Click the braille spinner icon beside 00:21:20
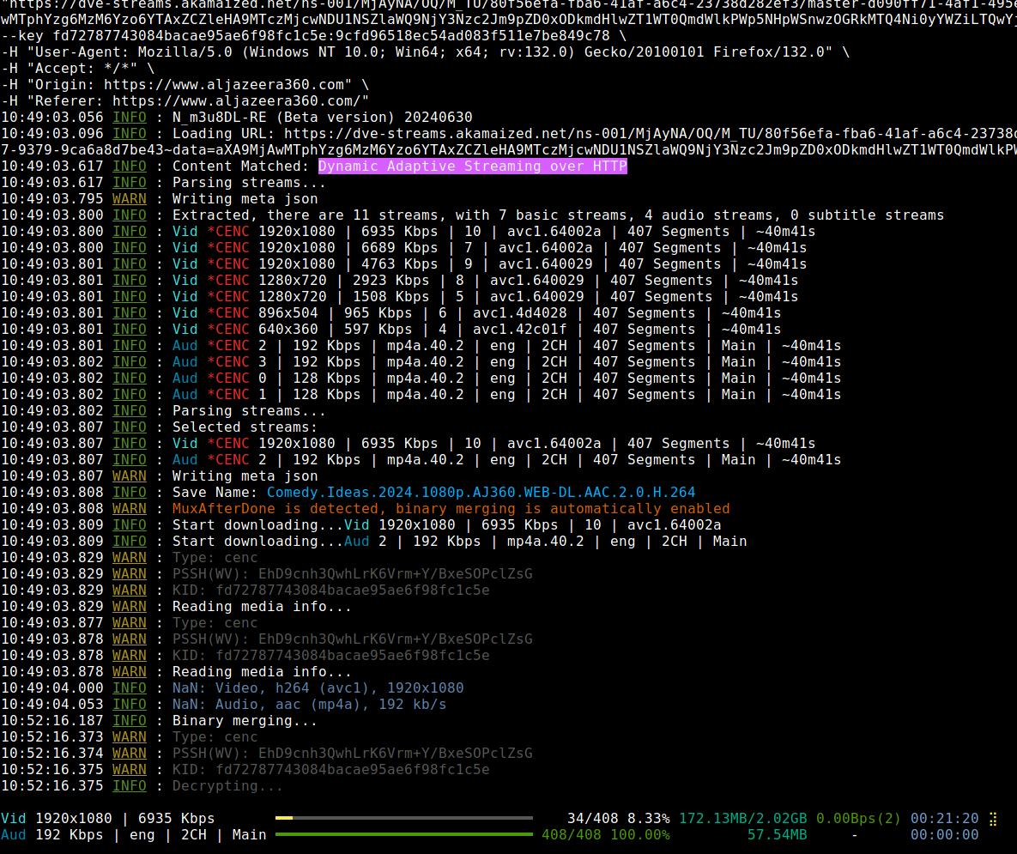Image resolution: width=1017 pixels, height=854 pixels. (x=993, y=819)
